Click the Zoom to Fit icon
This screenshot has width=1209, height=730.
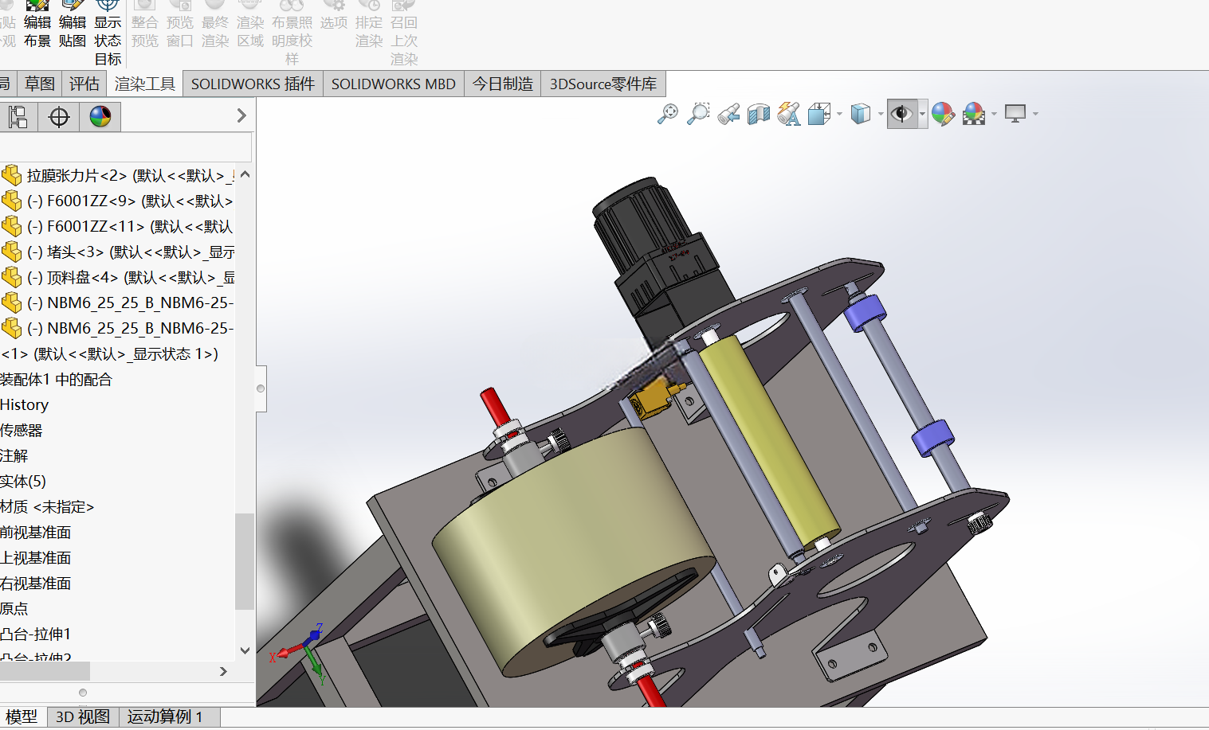point(668,114)
